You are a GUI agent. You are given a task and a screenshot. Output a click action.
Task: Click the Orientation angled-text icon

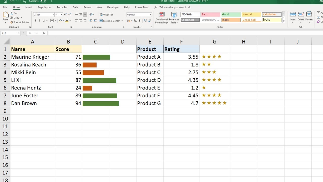91,14
